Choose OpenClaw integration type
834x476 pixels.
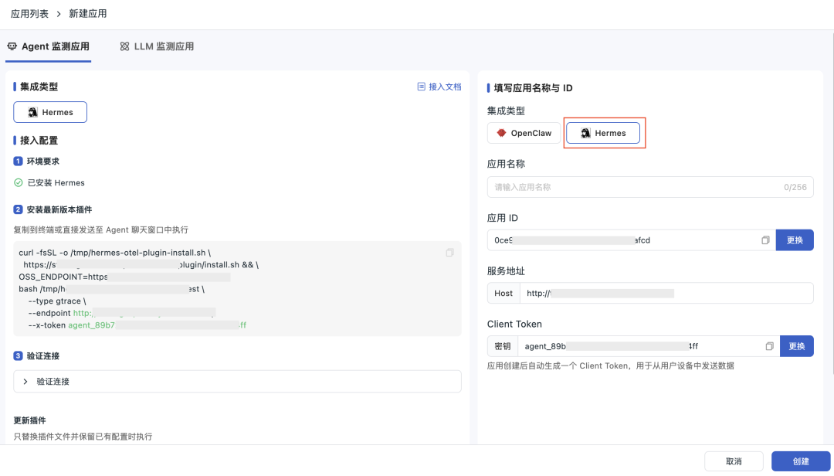pyautogui.click(x=524, y=133)
